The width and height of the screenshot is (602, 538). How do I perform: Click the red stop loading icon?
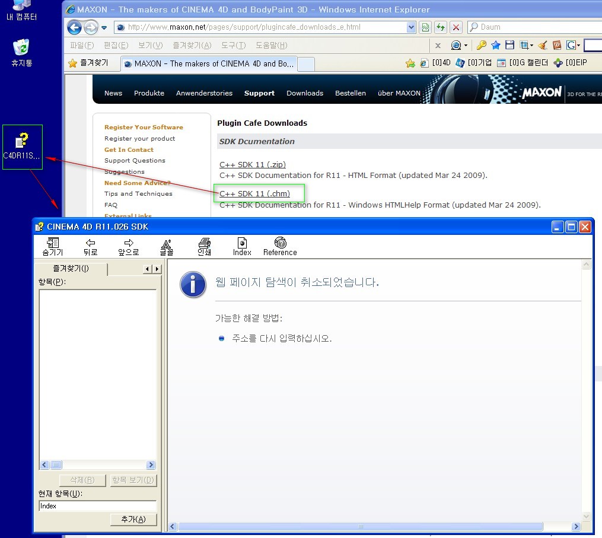point(456,27)
